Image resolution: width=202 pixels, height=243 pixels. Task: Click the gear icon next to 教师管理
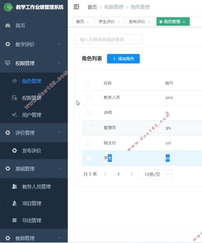pos(8,238)
